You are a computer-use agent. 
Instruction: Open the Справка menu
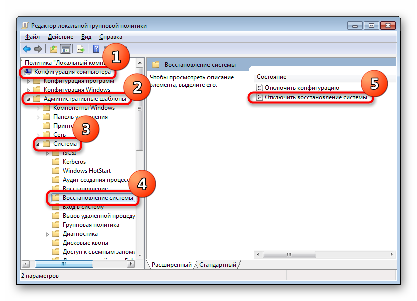pyautogui.click(x=111, y=37)
